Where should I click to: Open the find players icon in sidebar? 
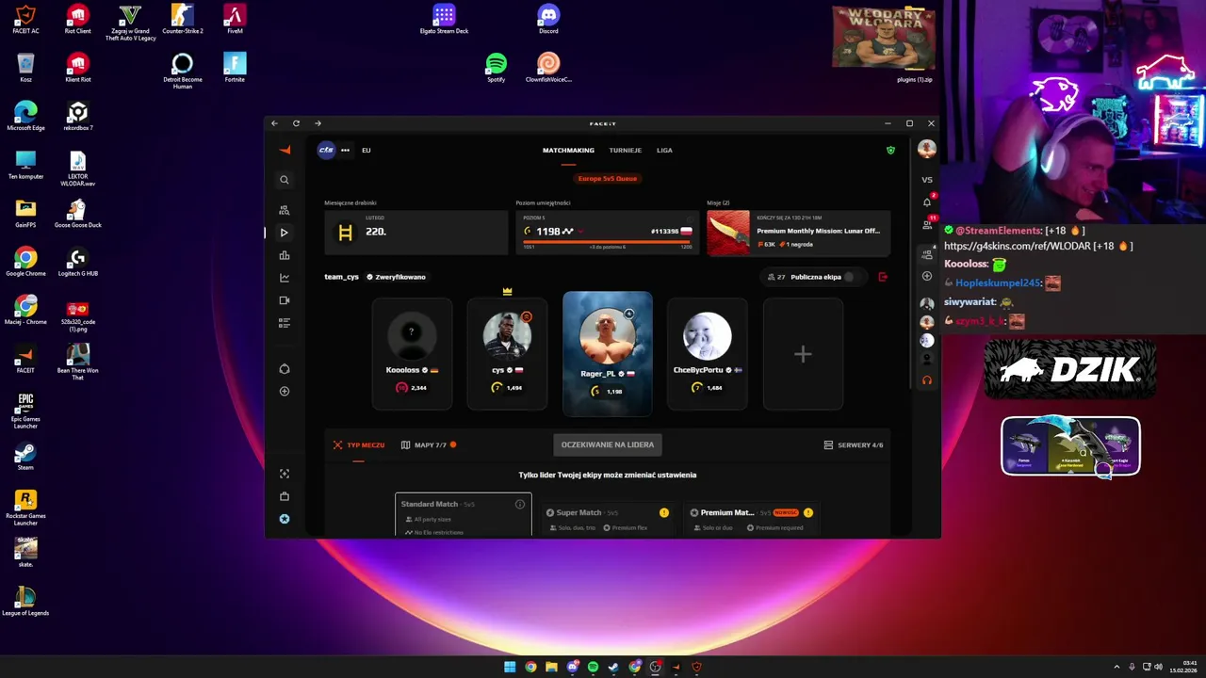click(x=285, y=210)
